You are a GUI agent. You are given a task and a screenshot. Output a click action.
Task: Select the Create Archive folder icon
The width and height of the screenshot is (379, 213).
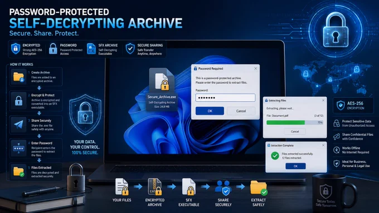[18, 77]
